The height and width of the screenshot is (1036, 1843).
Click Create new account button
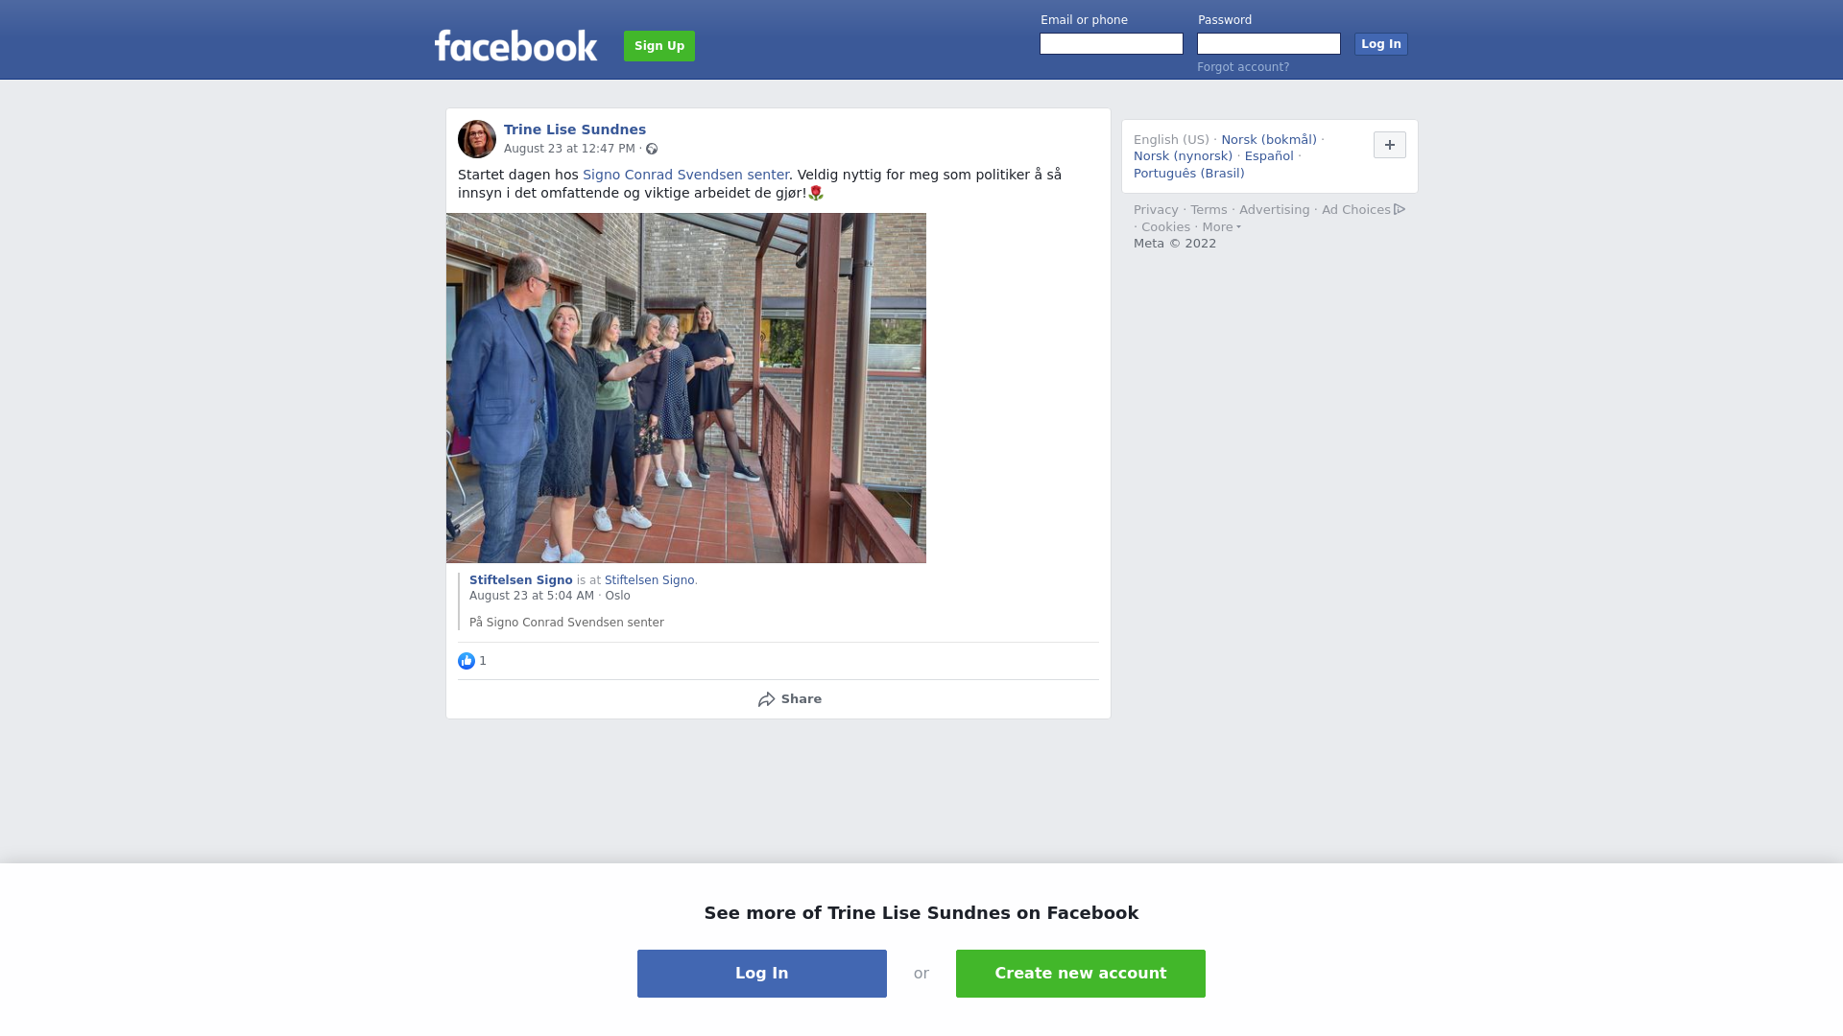click(1081, 974)
